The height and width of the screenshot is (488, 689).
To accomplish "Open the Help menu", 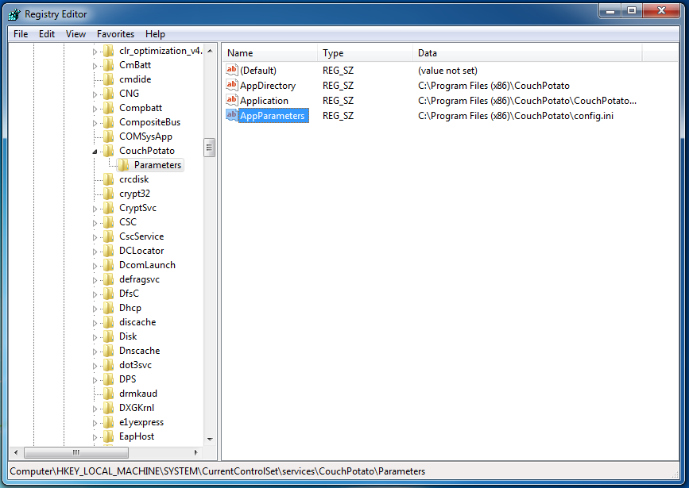I will (155, 34).
